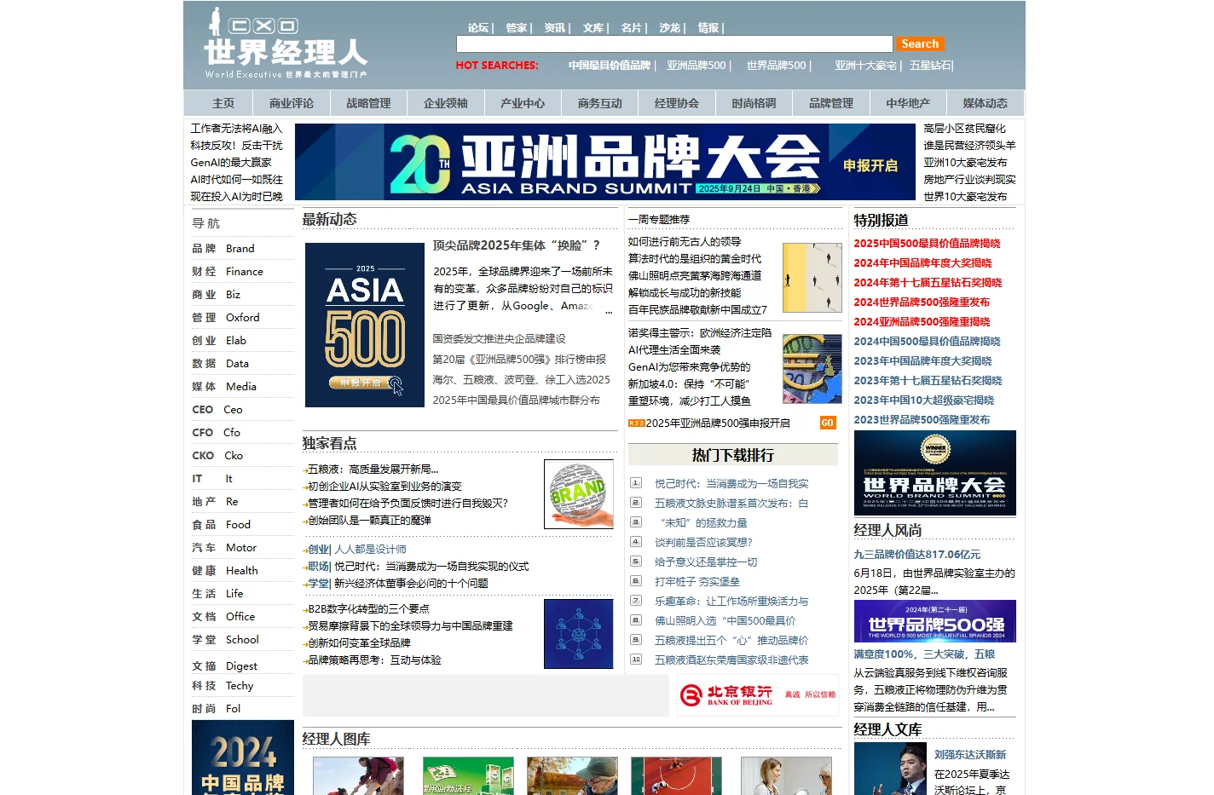Open top-right headline 亚洲10大豪宅发布
Viewport: 1214px width, 795px height.
(965, 162)
